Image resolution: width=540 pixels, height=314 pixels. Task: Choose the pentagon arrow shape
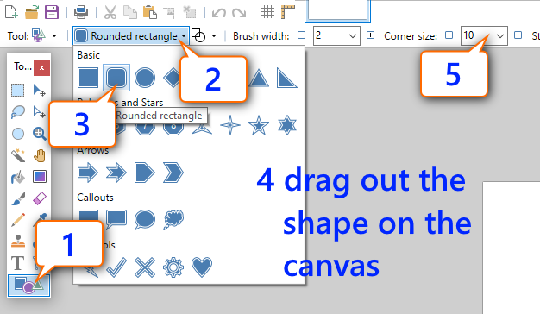coord(144,173)
